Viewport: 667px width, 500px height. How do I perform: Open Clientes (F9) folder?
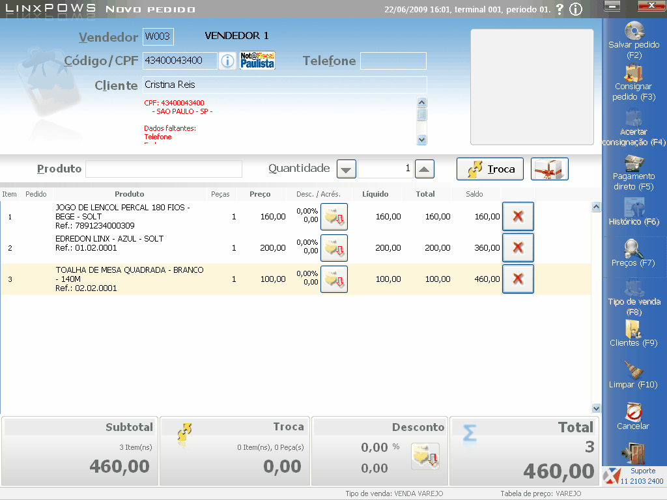point(633,329)
